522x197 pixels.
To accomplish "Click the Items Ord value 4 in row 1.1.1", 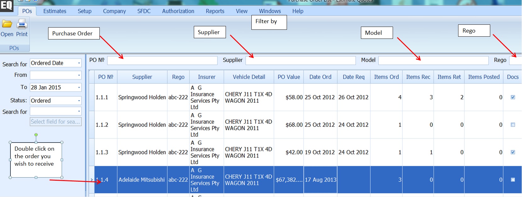I will (386, 97).
